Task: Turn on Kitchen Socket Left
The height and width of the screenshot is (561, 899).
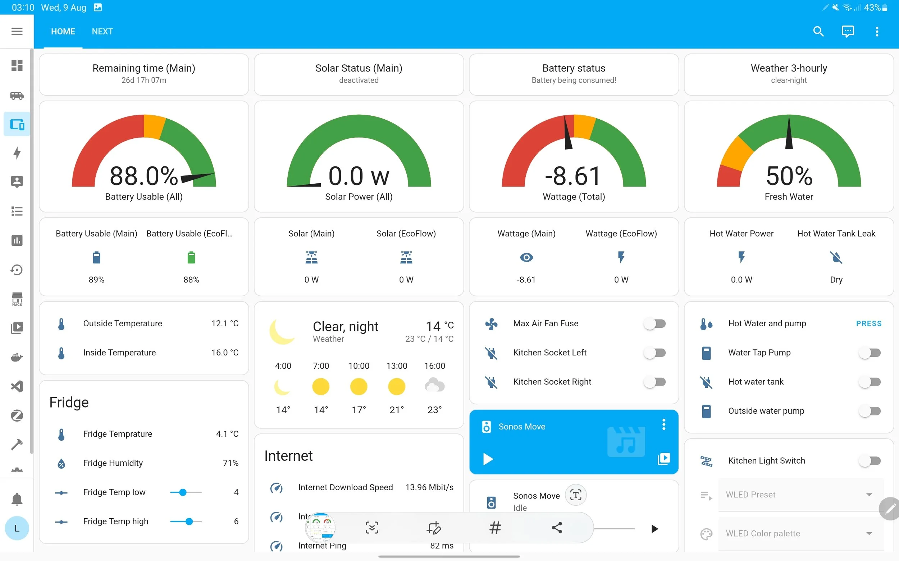Action: pos(655,353)
